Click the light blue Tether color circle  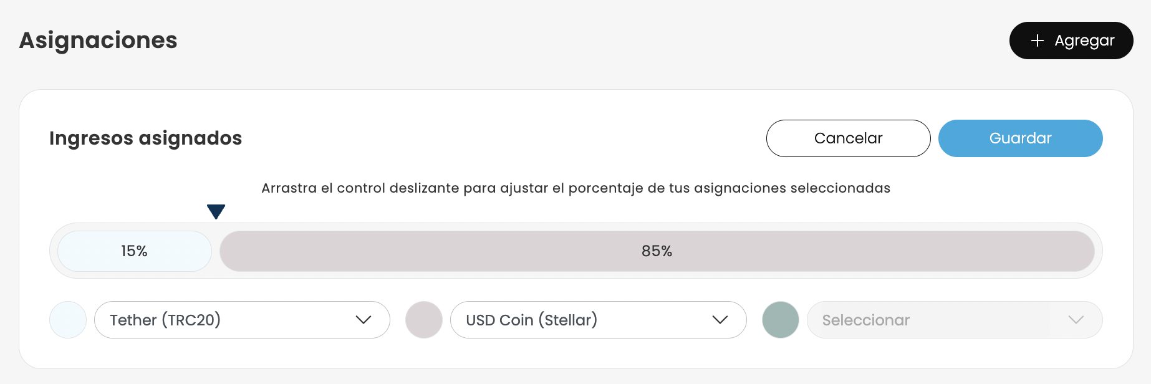pyautogui.click(x=68, y=320)
